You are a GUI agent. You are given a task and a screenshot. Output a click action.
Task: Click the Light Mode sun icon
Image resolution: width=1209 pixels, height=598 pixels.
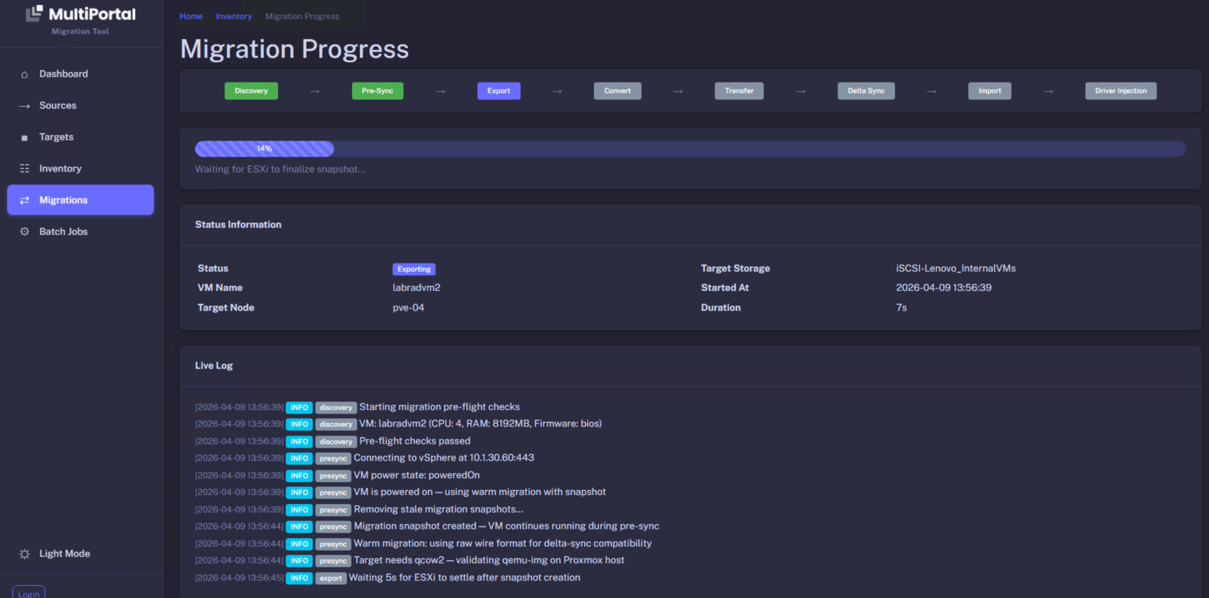pos(25,554)
